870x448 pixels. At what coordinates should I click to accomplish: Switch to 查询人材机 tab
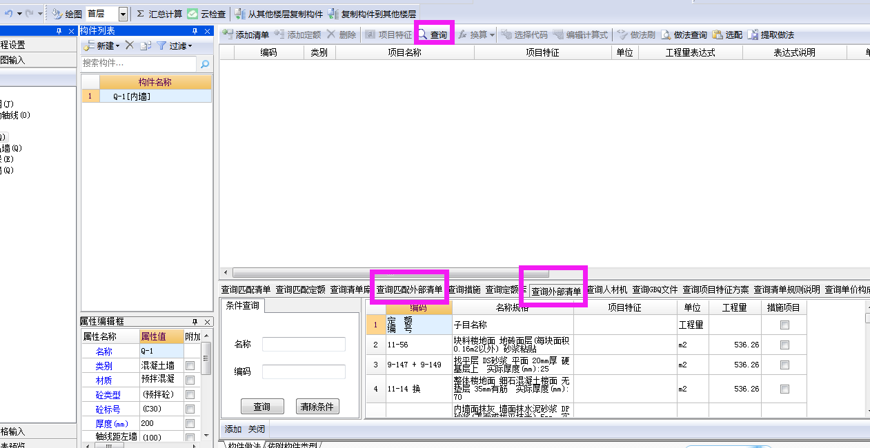coord(606,289)
